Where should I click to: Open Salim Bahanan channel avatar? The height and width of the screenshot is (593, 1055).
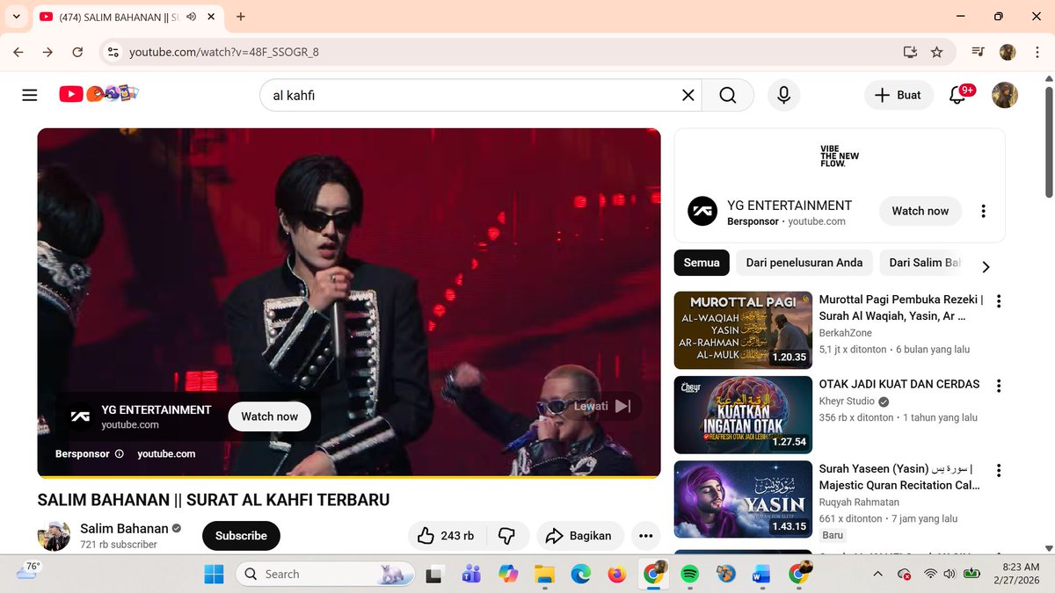(54, 536)
